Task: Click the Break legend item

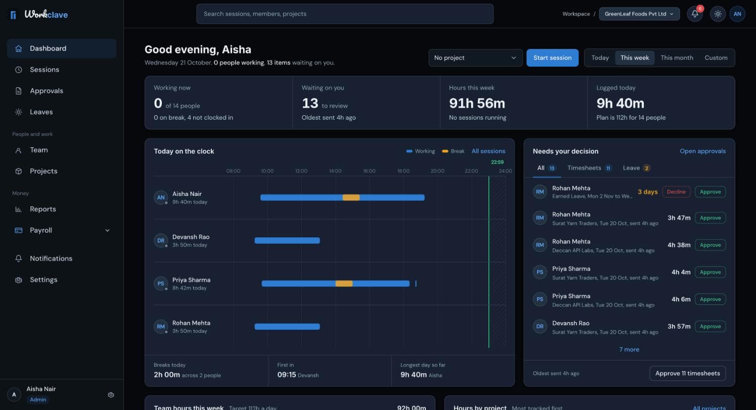Action: pyautogui.click(x=453, y=151)
